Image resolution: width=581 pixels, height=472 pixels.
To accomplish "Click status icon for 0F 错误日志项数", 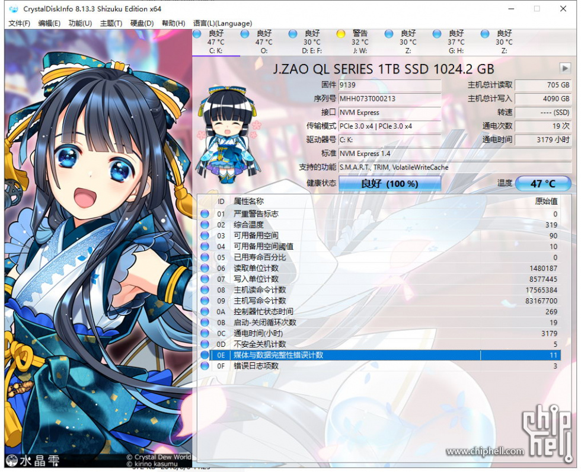I will coord(205,366).
